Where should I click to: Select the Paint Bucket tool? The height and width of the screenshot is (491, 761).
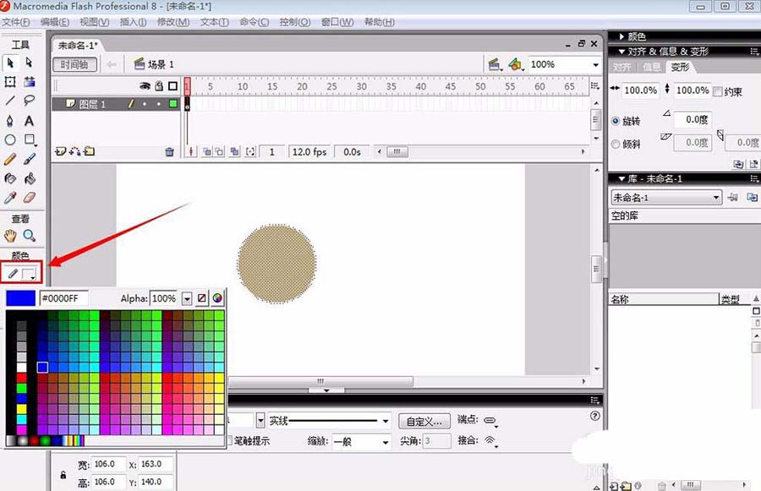30,178
